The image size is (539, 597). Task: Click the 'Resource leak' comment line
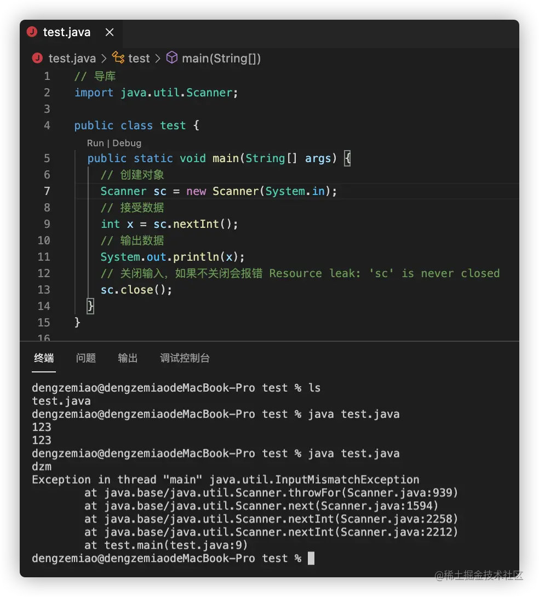[300, 273]
